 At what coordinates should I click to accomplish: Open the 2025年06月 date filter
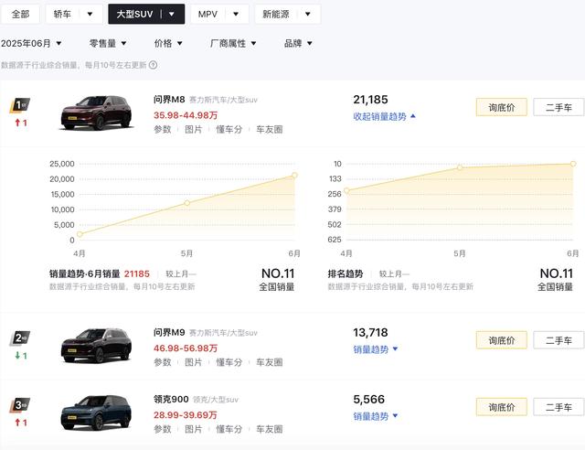pyautogui.click(x=31, y=43)
